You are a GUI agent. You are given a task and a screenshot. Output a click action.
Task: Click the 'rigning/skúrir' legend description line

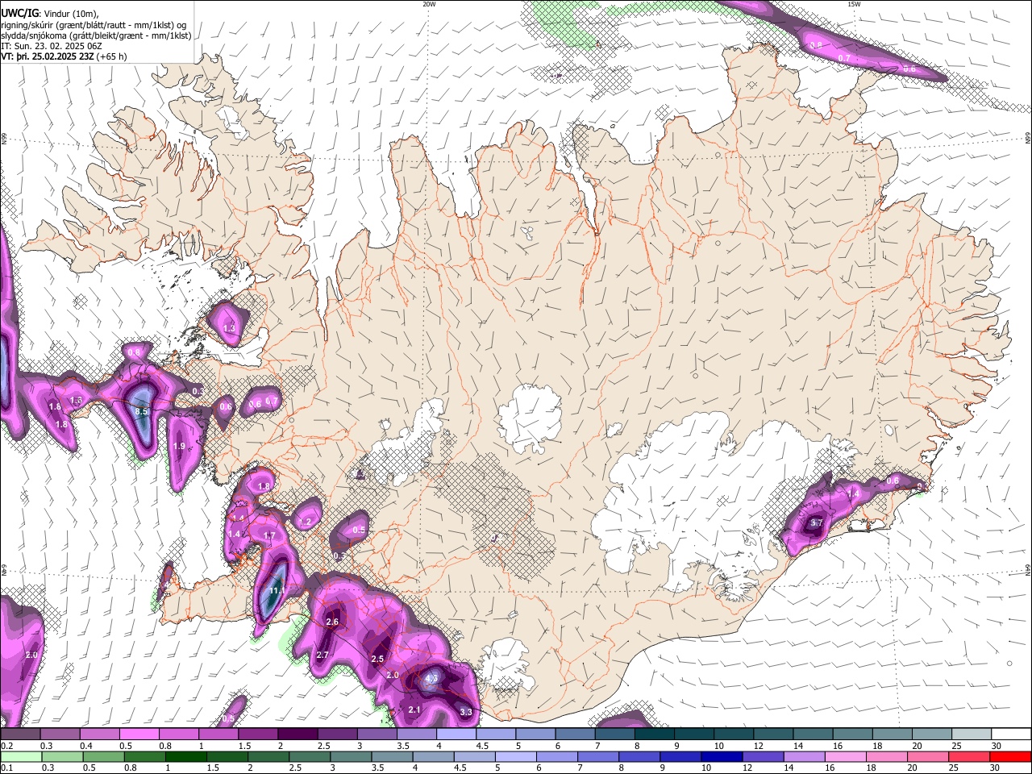coord(94,25)
